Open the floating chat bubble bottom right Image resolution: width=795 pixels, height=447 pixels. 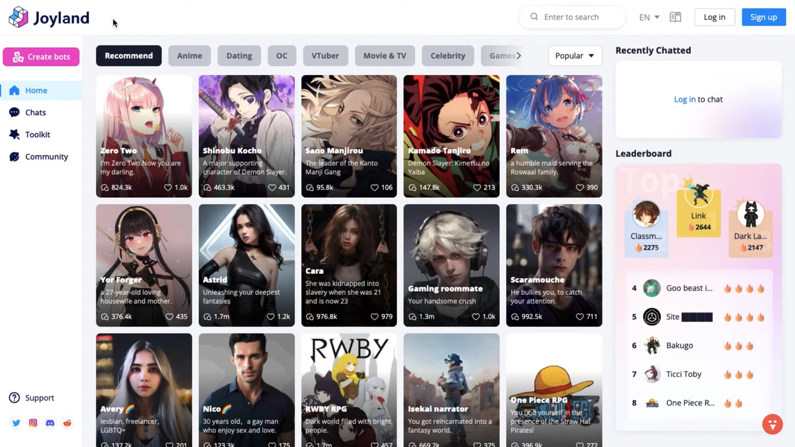pos(772,424)
